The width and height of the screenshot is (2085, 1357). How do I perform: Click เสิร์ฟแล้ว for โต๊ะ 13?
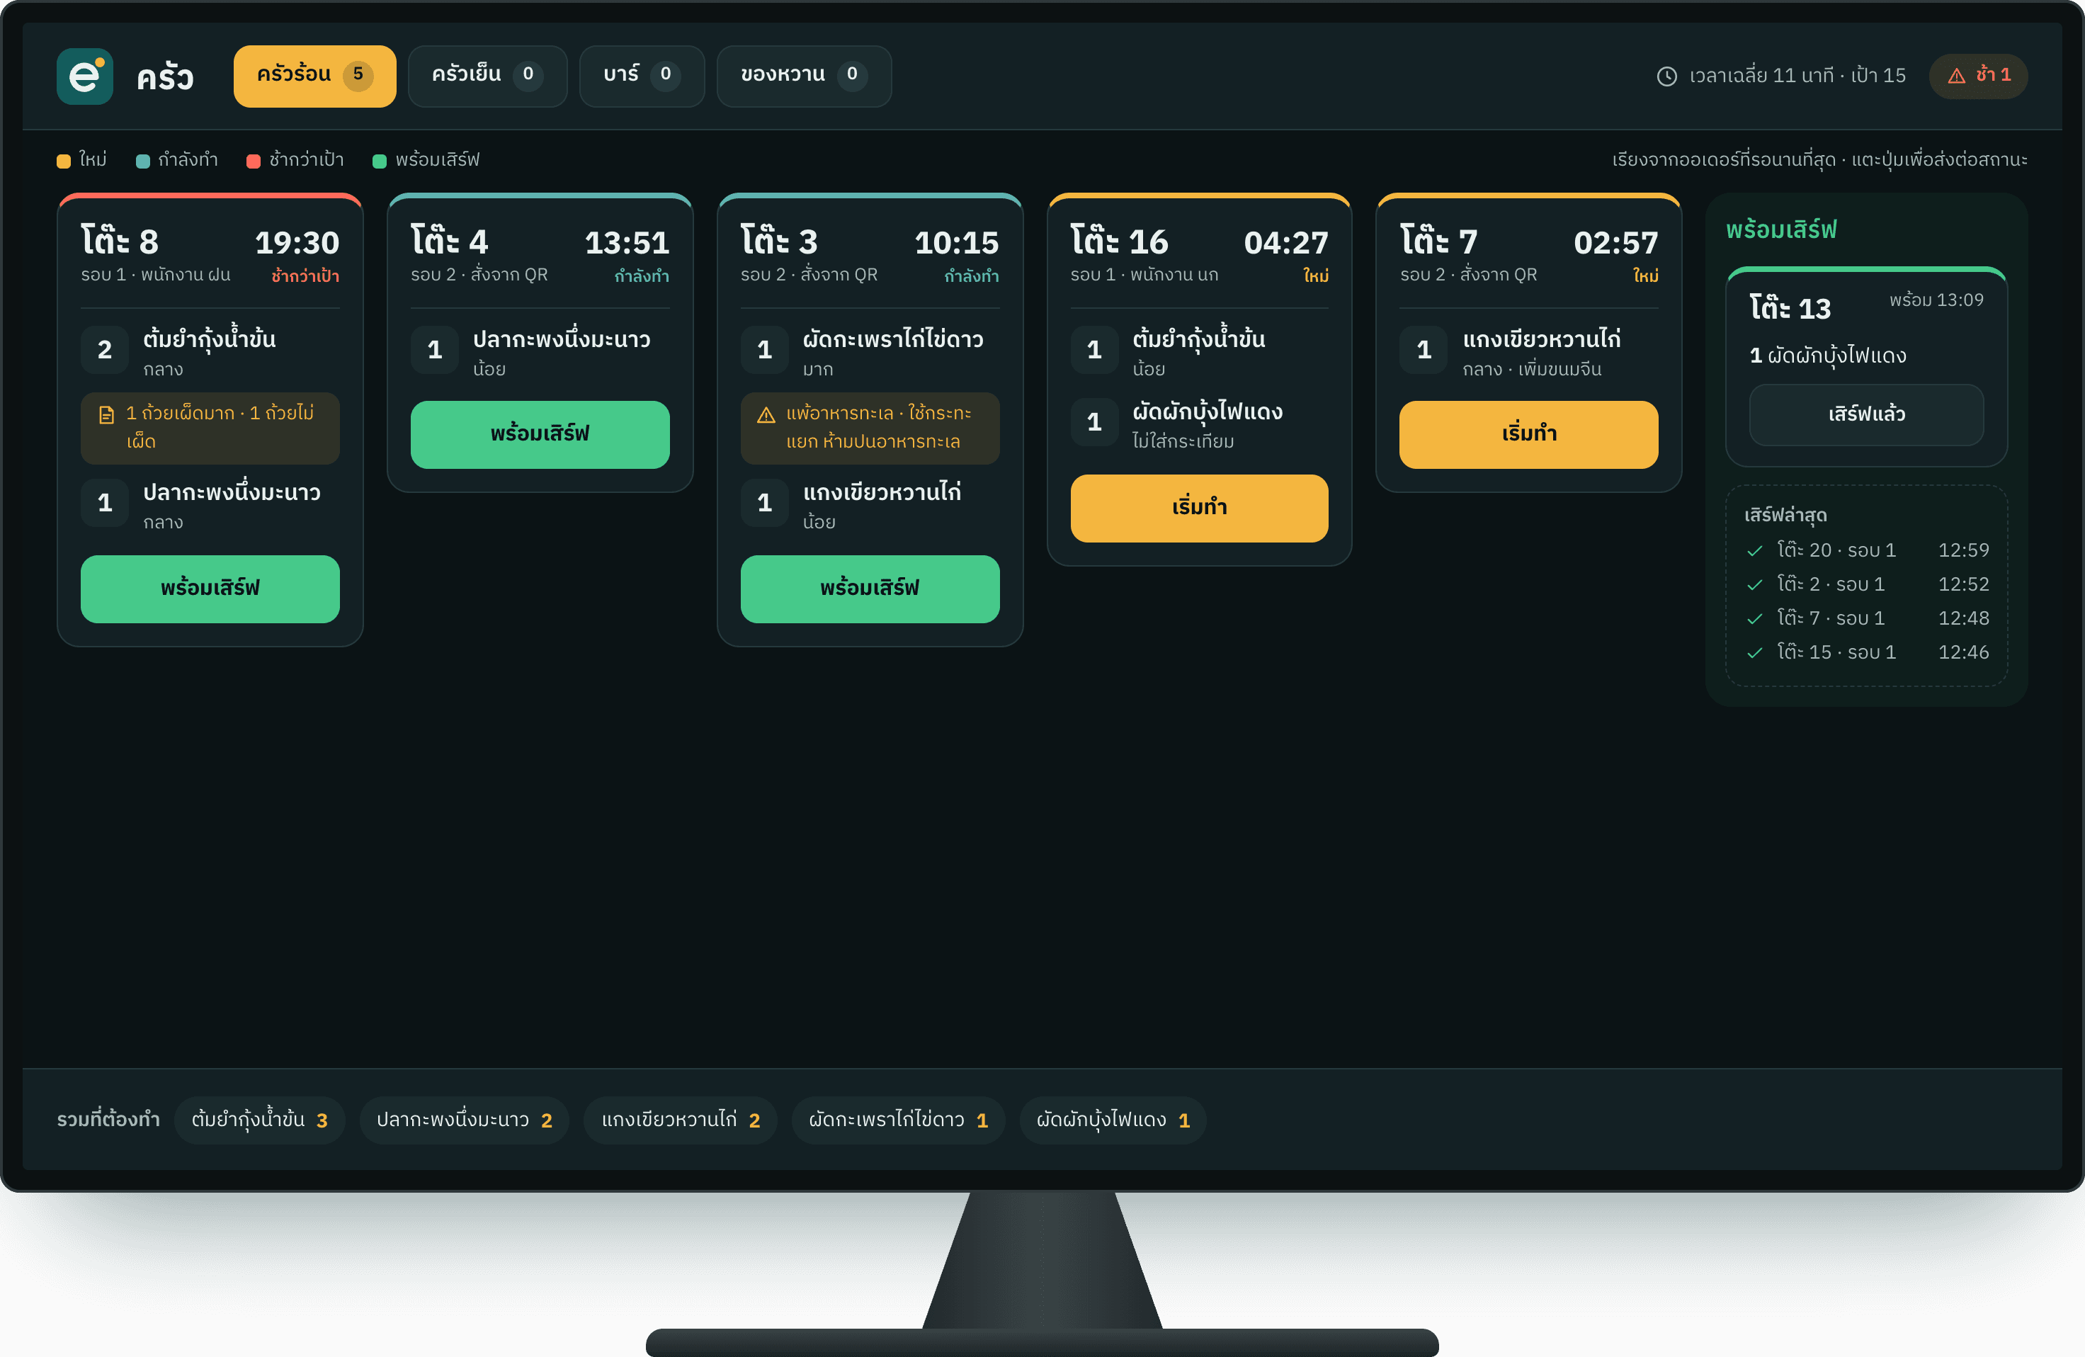[x=1866, y=414]
